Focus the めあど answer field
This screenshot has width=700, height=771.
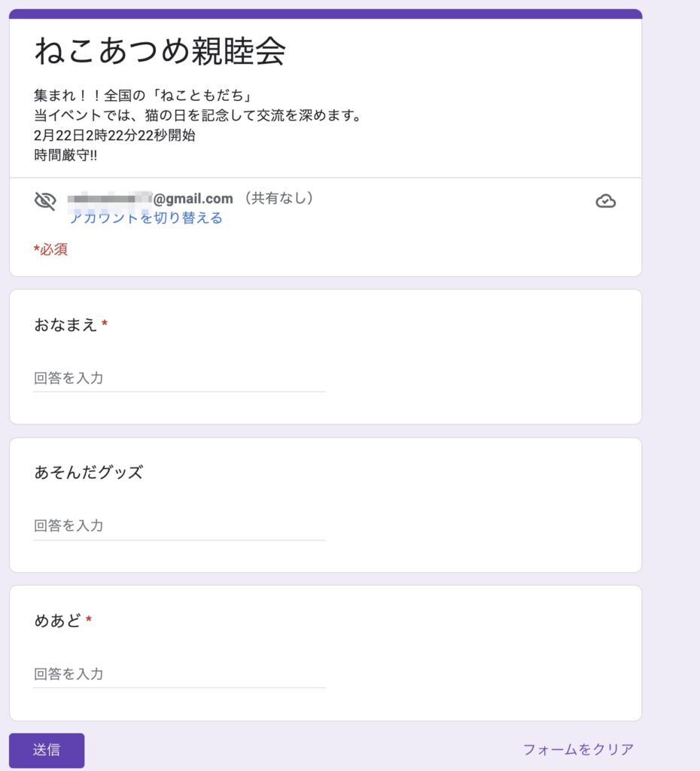[179, 674]
